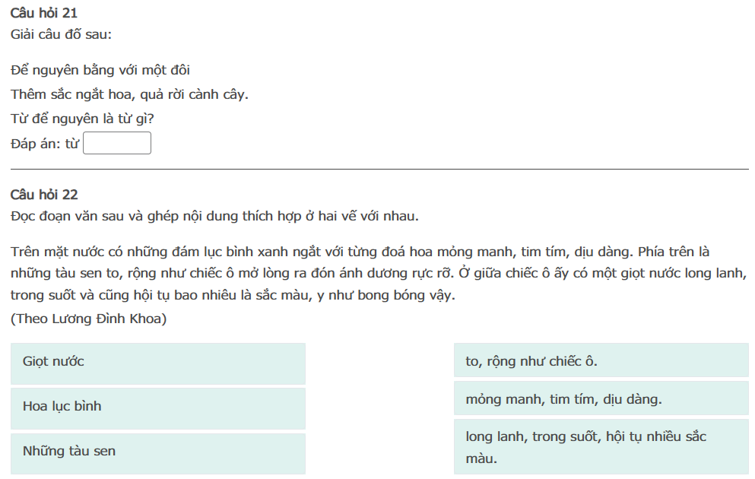Click the "Giải câu đố sau:" instruction text
This screenshot has width=755, height=479.
pyautogui.click(x=62, y=34)
